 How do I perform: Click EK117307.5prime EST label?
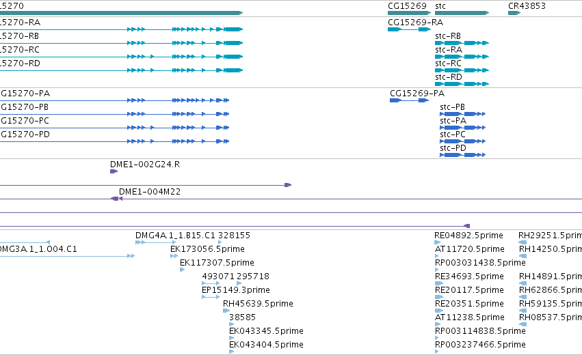[x=217, y=263]
